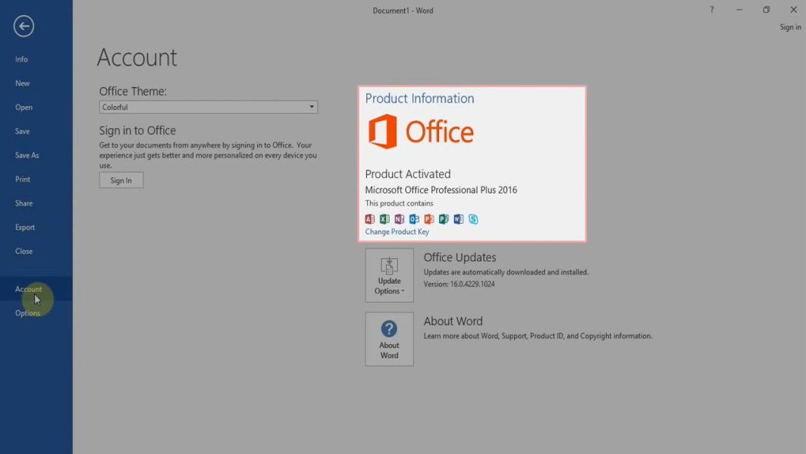Select Export in the sidebar
This screenshot has width=806, height=454.
[x=25, y=227]
